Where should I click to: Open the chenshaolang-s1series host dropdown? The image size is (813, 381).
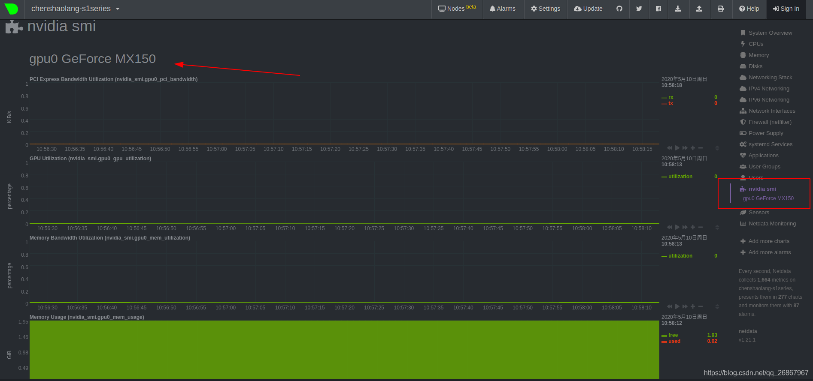click(75, 9)
